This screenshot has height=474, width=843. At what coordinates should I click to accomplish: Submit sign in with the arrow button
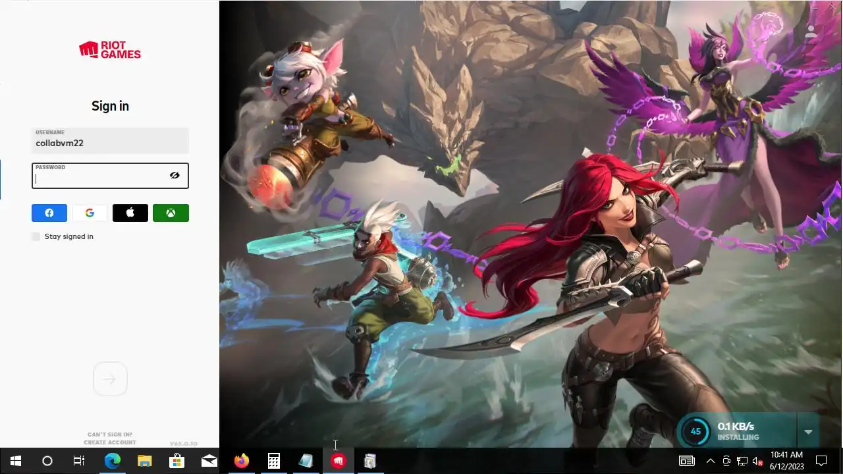click(110, 379)
